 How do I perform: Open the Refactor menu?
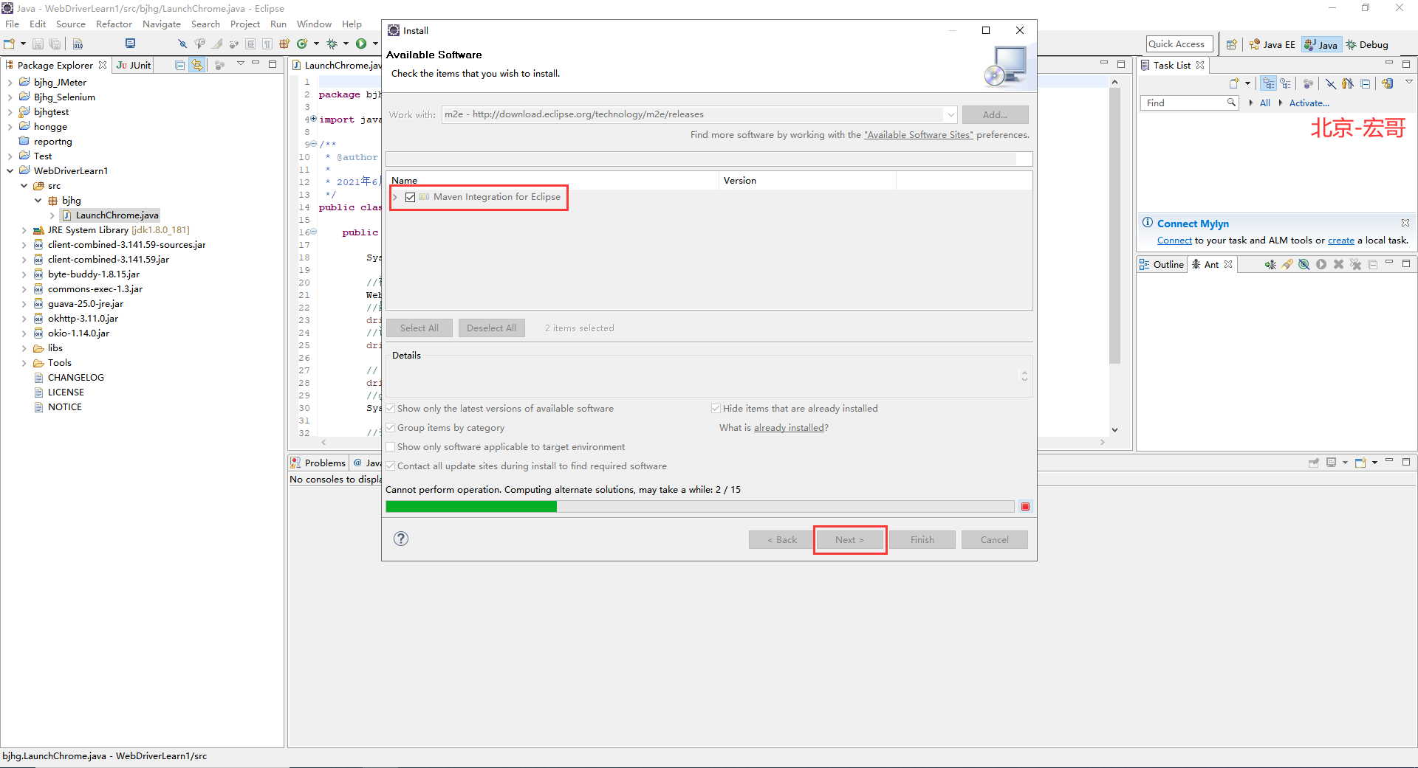[x=114, y=24]
